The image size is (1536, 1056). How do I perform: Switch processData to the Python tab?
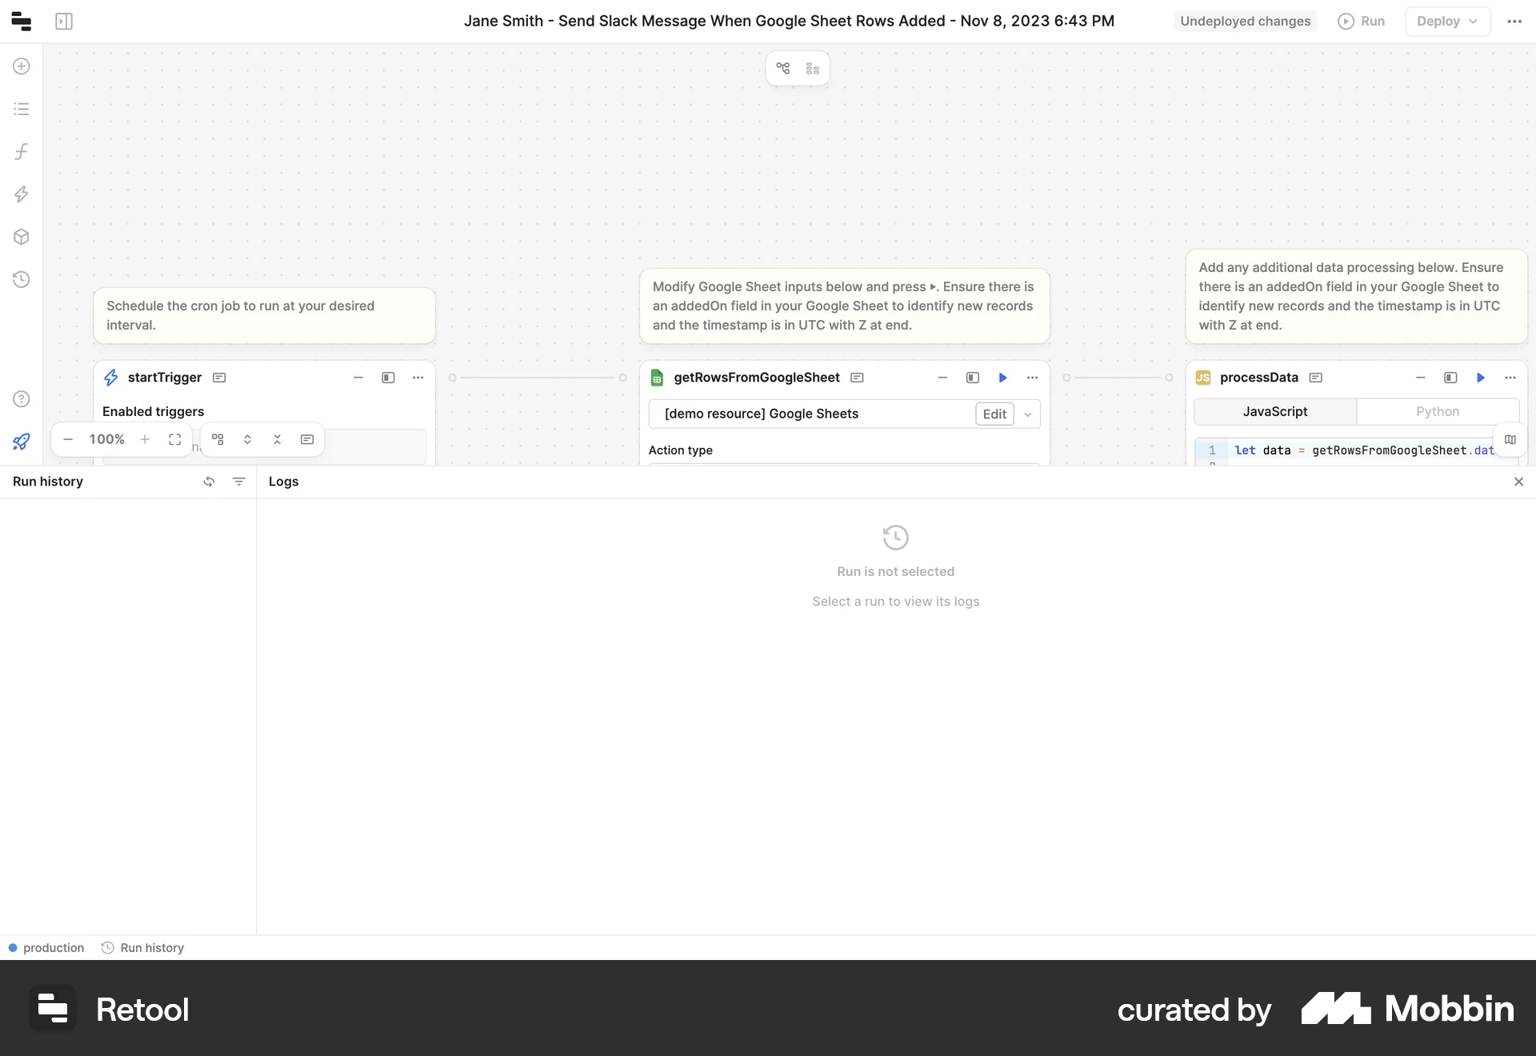click(x=1438, y=410)
